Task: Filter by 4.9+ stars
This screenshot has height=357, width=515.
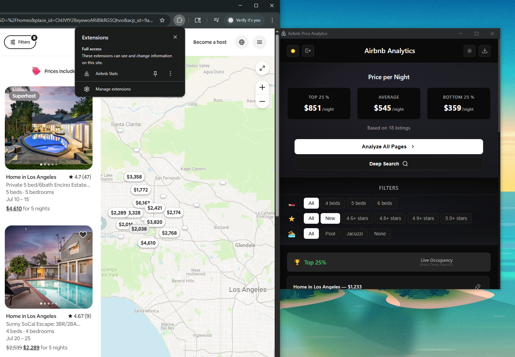Action: pyautogui.click(x=423, y=218)
